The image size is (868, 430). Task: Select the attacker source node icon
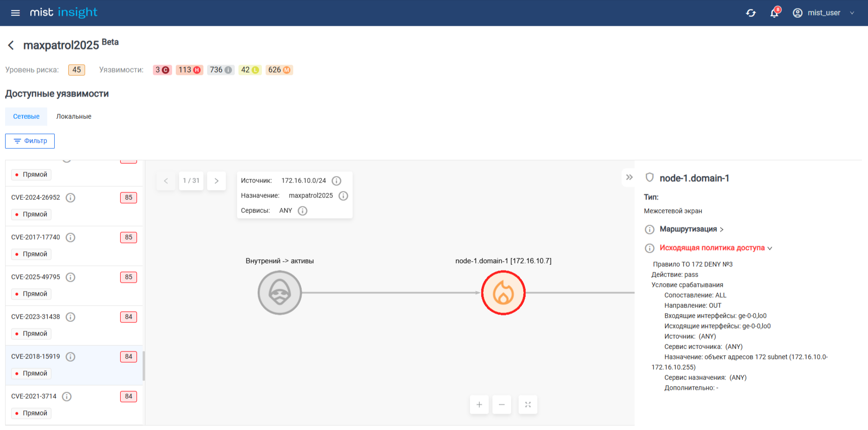click(x=280, y=293)
